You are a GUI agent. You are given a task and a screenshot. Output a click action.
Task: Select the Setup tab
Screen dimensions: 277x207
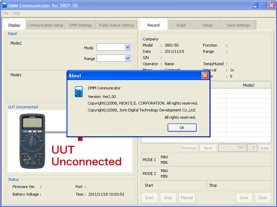[207, 25]
